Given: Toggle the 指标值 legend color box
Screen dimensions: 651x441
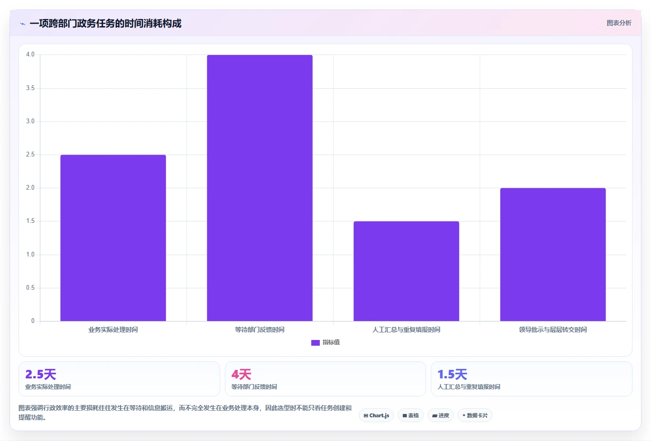Looking at the screenshot, I should click(315, 342).
